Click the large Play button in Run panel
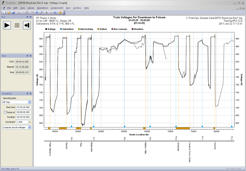The height and width of the screenshot is (171, 246). pyautogui.click(x=7, y=25)
